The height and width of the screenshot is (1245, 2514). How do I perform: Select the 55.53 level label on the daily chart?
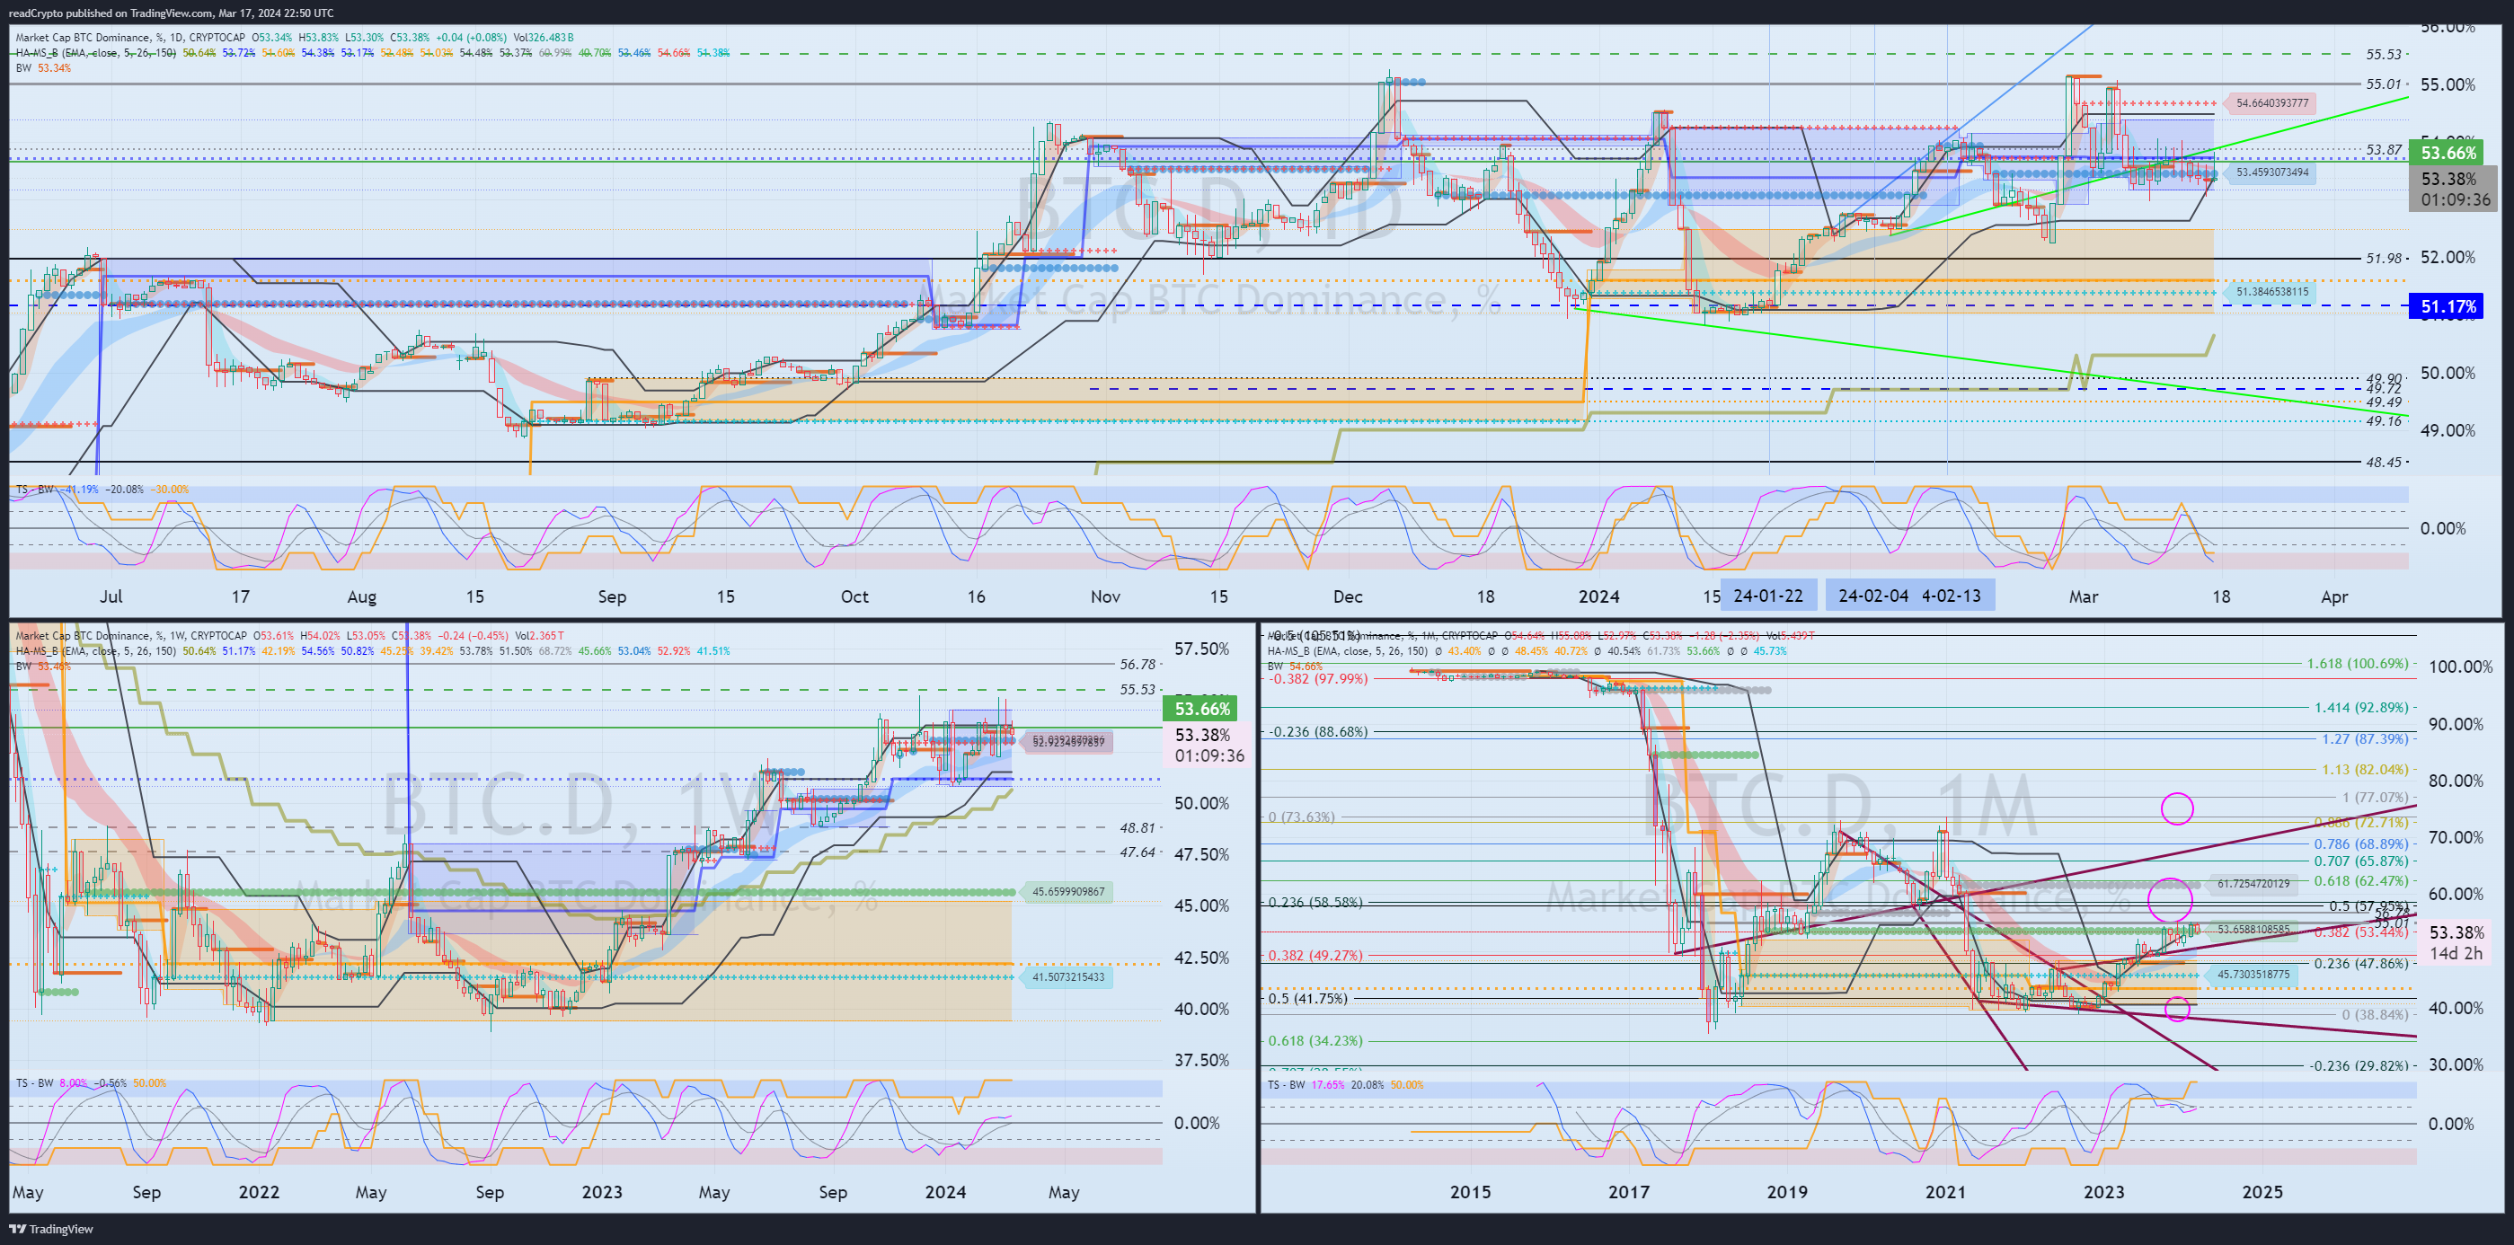2383,55
